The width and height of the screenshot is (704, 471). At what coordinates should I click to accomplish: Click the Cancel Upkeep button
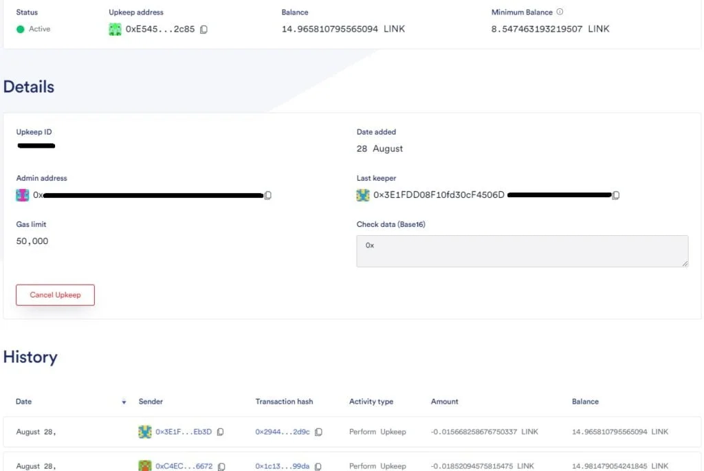(55, 295)
